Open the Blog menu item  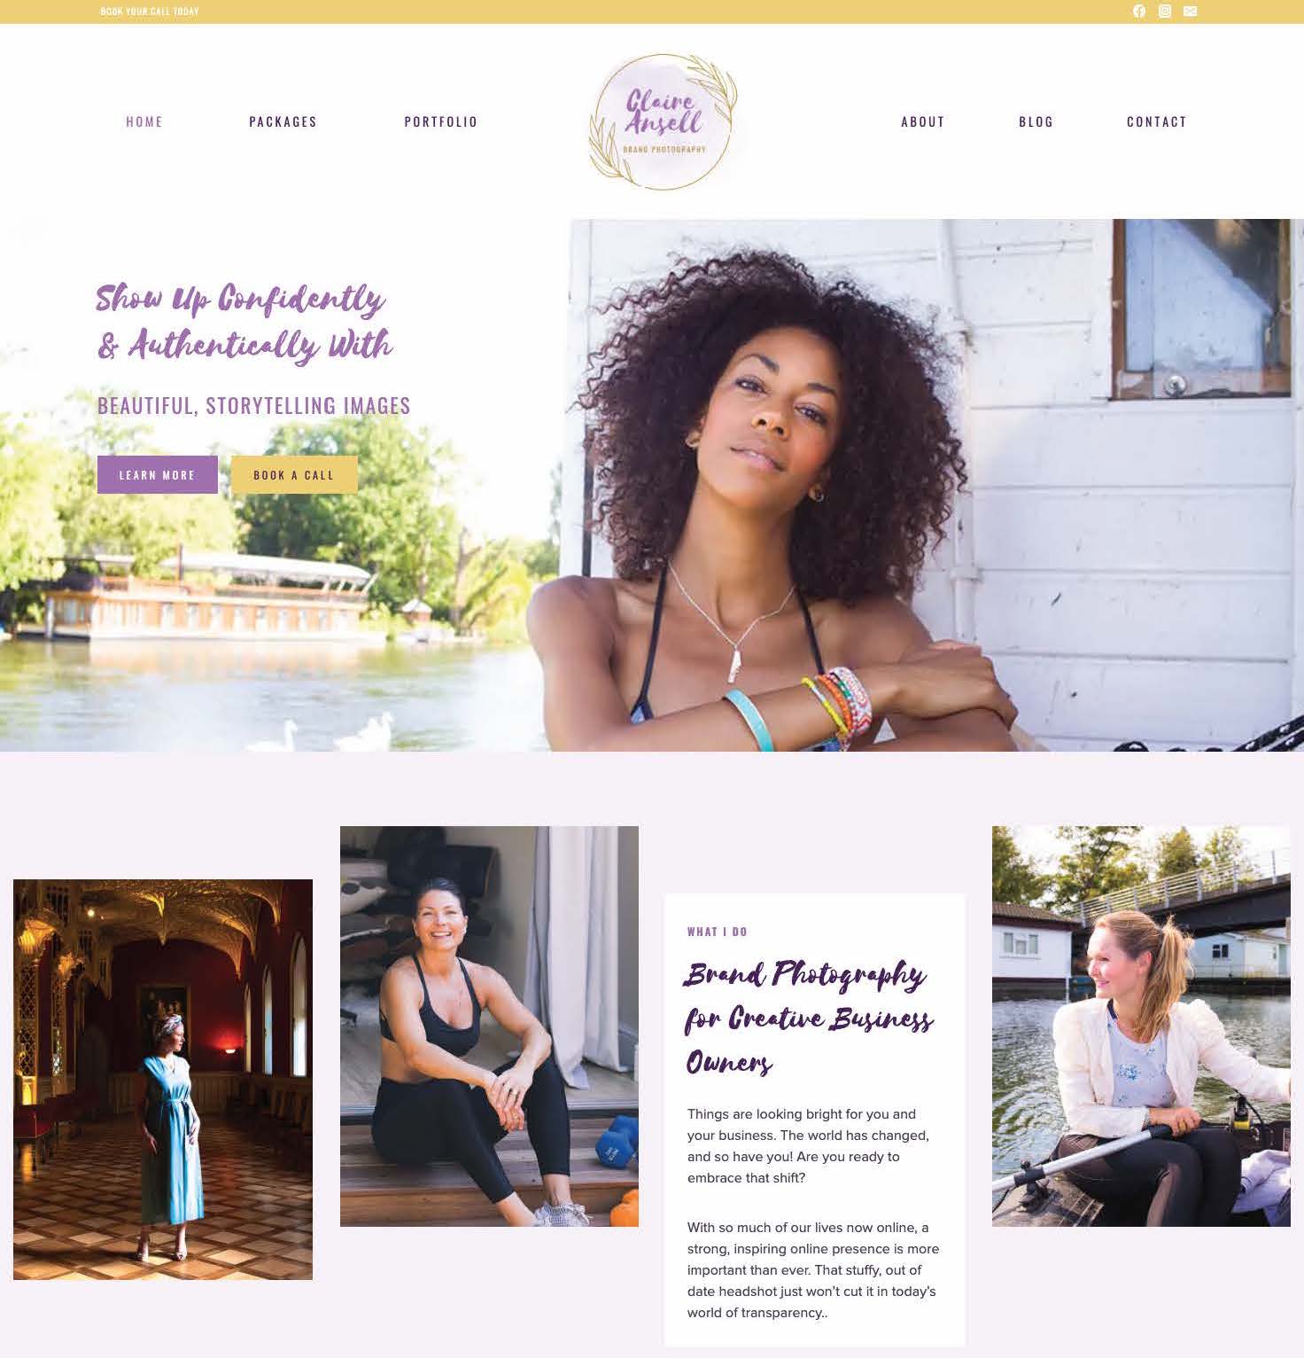coord(1036,121)
